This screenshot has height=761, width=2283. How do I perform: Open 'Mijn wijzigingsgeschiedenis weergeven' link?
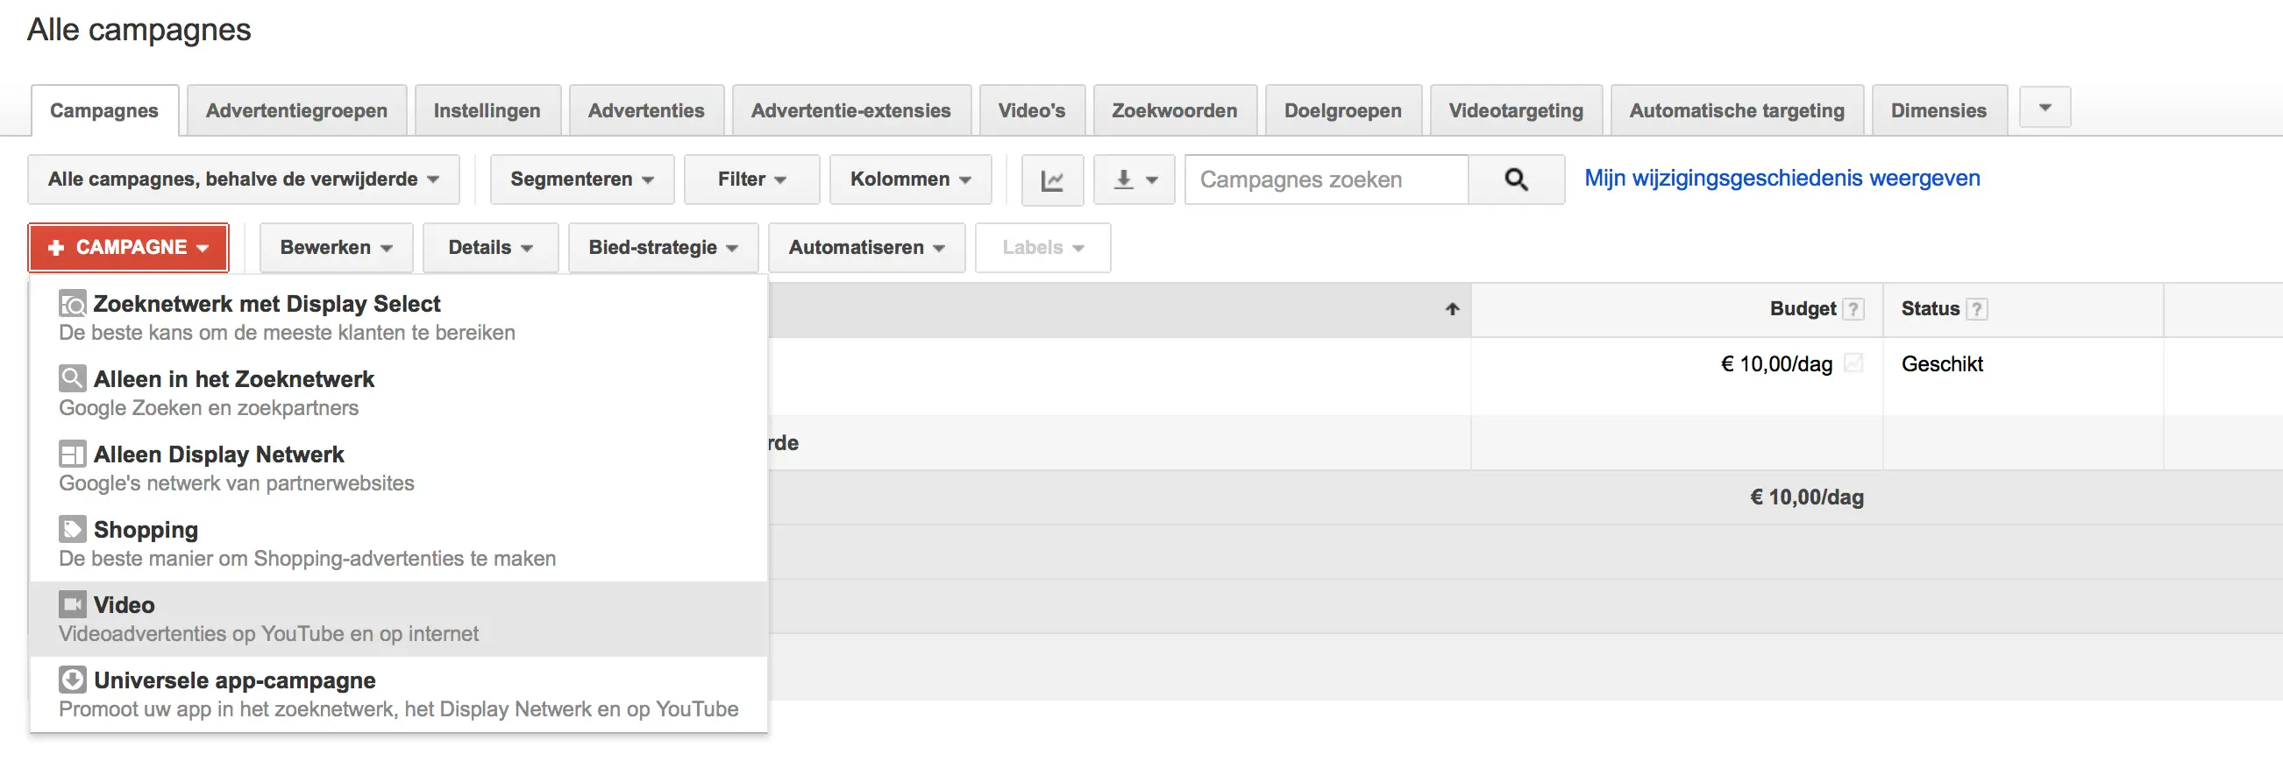tap(1782, 178)
